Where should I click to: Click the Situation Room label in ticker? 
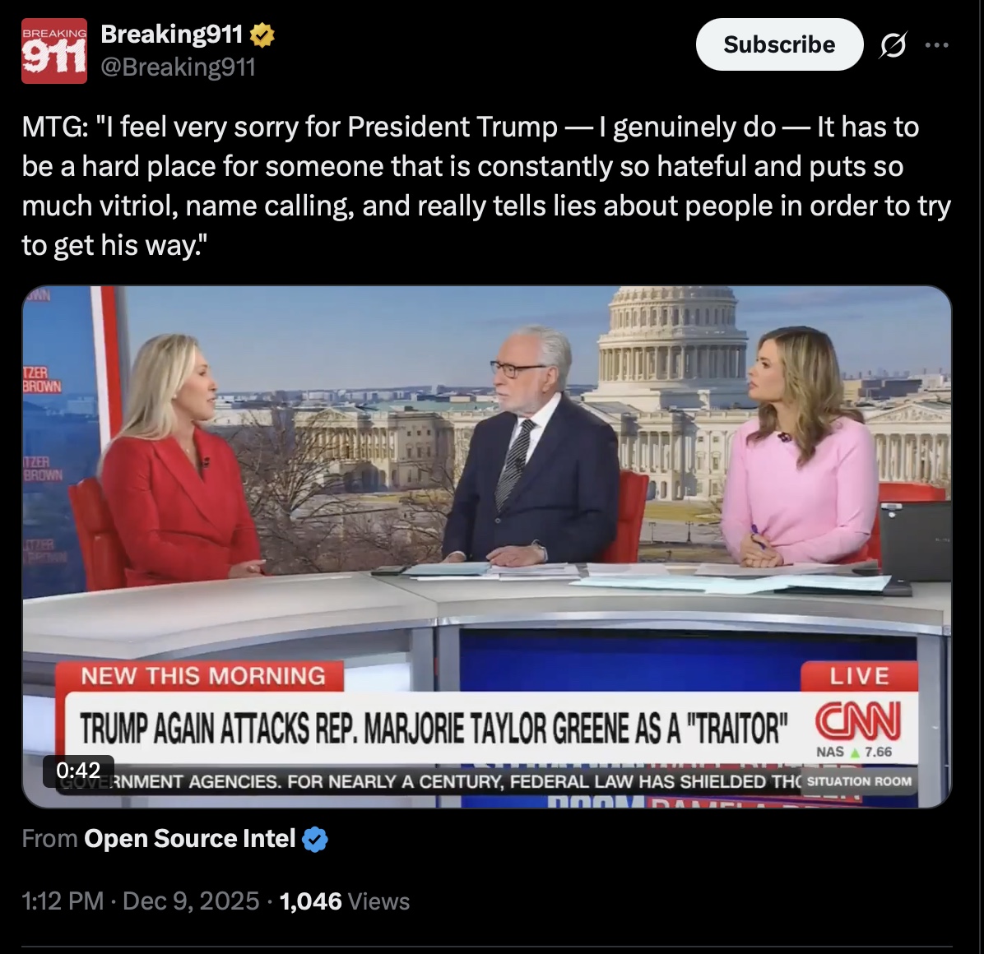pyautogui.click(x=858, y=781)
